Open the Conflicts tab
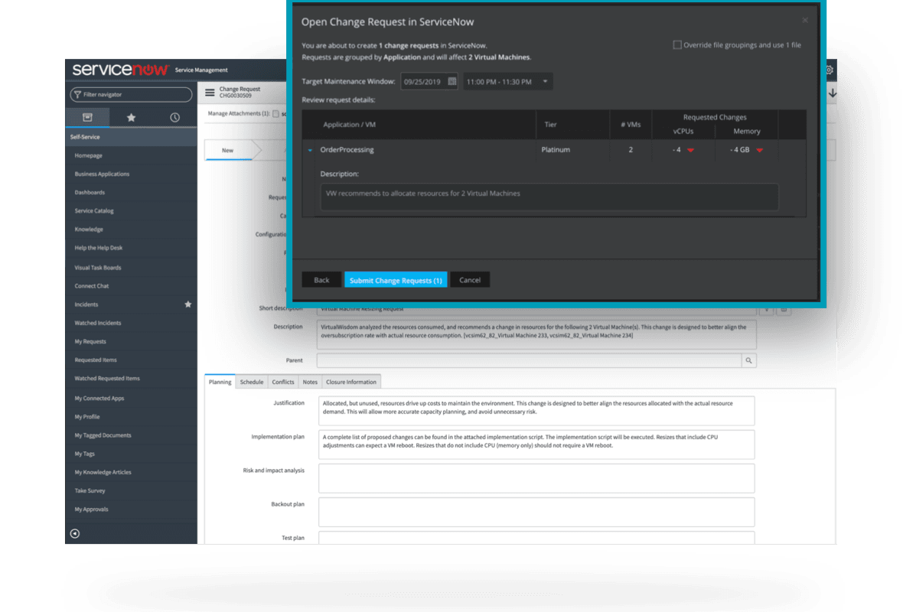Viewport: 903px width, 612px height. [x=283, y=382]
